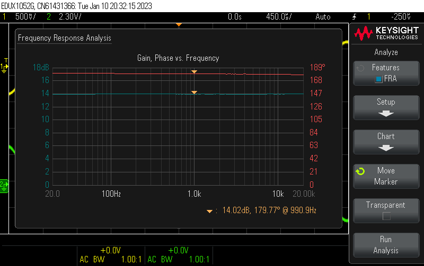Select the gain trace marker triangle
The height and width of the screenshot is (266, 424).
click(x=194, y=92)
